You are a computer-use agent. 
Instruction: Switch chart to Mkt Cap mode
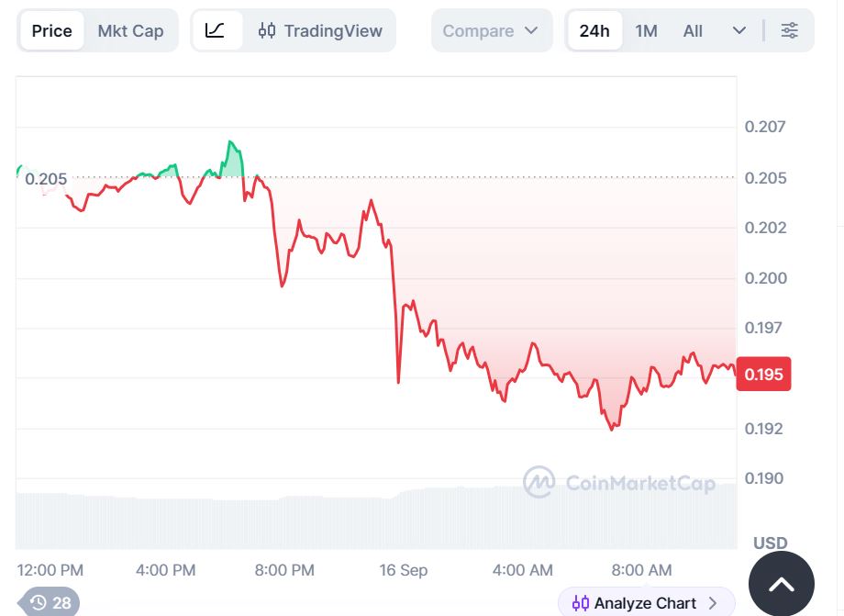pos(130,30)
